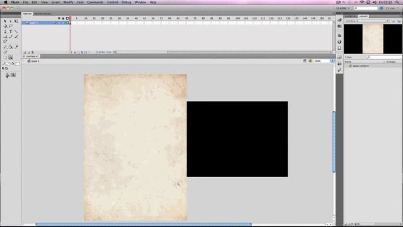
Task: Open the library document selector dropdown
Action: point(367,21)
